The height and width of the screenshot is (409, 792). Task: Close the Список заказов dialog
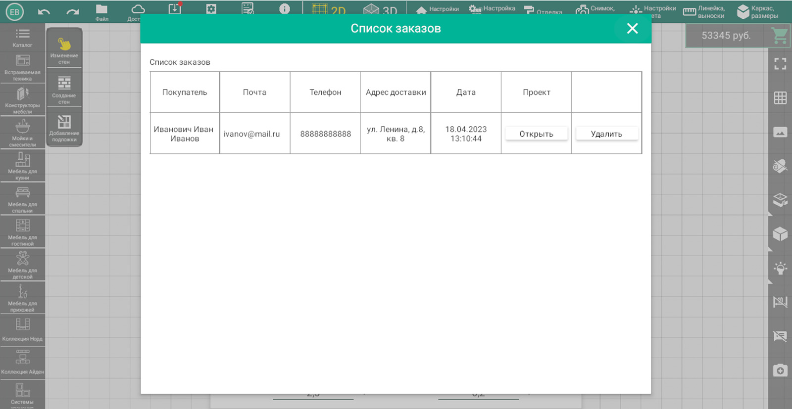point(632,29)
